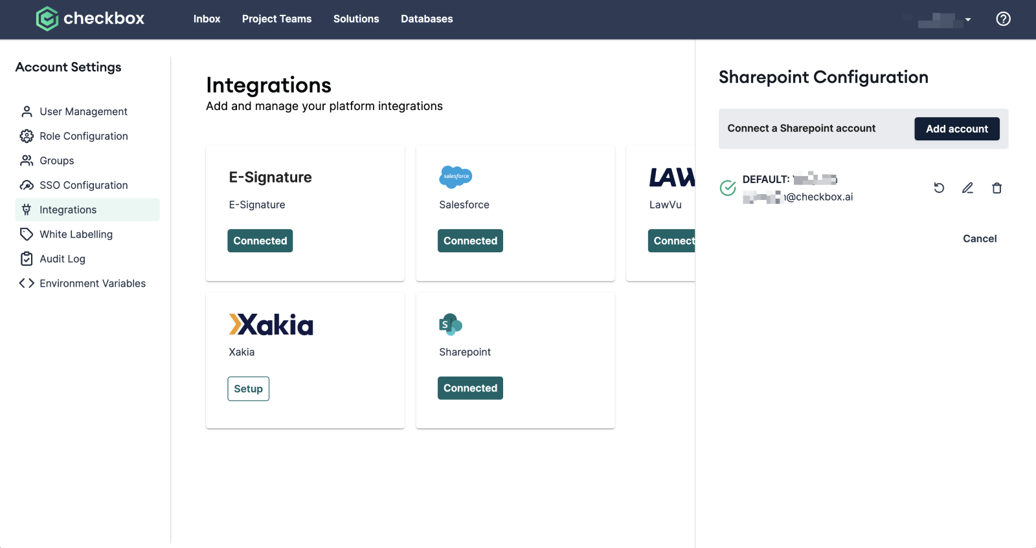Viewport: 1036px width, 548px height.
Task: View the Audit Log
Action: coord(87,259)
